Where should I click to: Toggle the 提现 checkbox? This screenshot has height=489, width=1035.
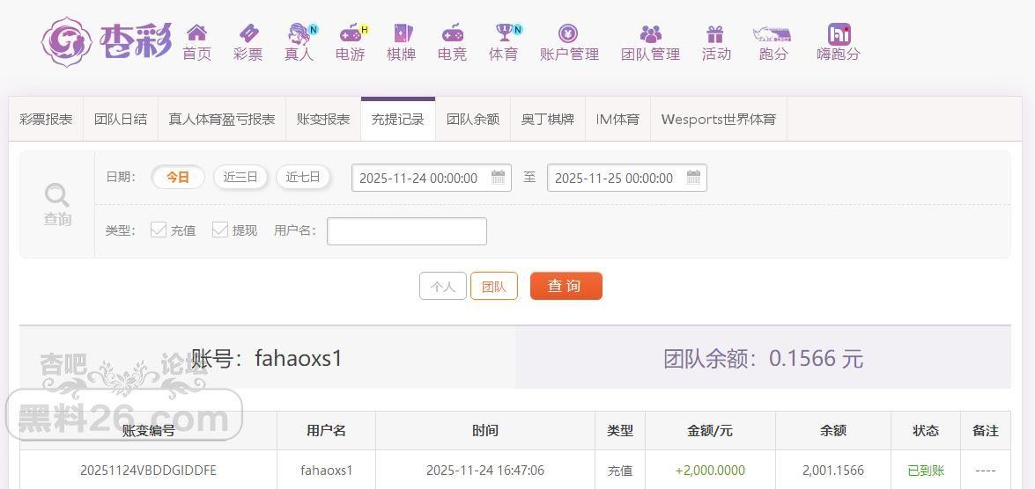tap(220, 230)
